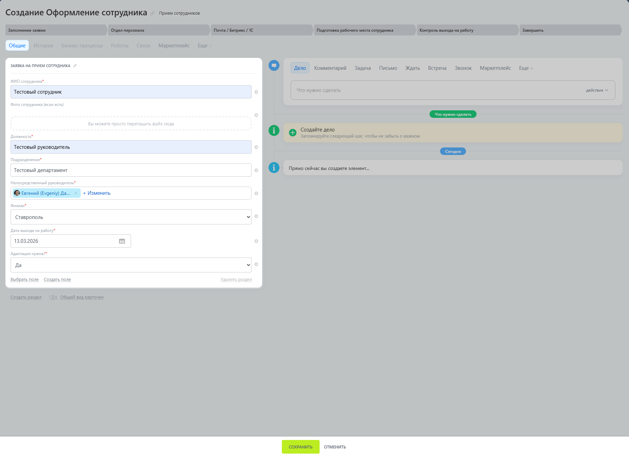Expand the Филиал dropdown showing Ставрополь
Viewport: 629px width, 457px height.
(131, 217)
